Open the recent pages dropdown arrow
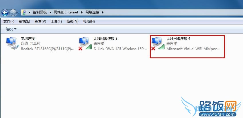Image resolution: width=243 pixels, height=118 pixels. [19, 13]
